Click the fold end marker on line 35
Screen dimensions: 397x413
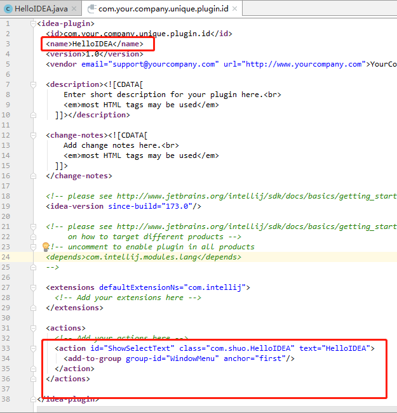tap(33, 369)
